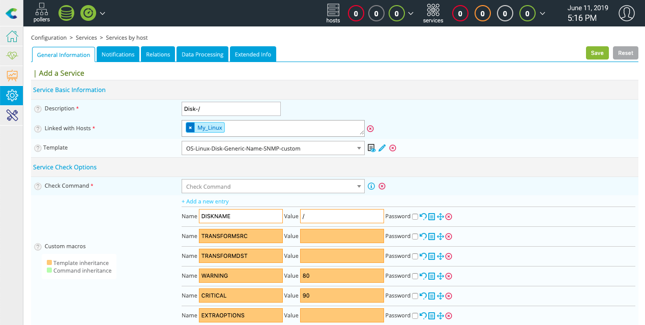Click the pencil edit icon beside Template
The height and width of the screenshot is (325, 645).
pyautogui.click(x=383, y=148)
